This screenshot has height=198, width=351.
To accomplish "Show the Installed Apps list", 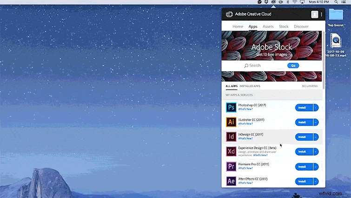I will point(250,86).
